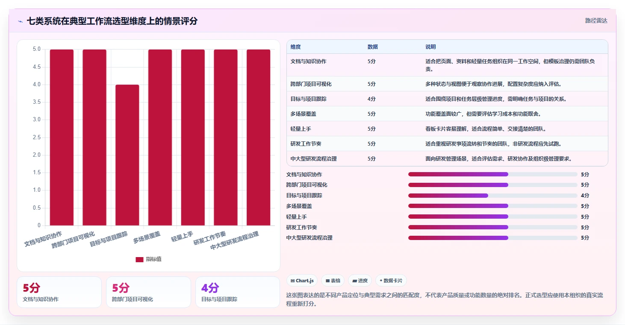
Task: Click the 进度 chip
Action: pyautogui.click(x=360, y=281)
